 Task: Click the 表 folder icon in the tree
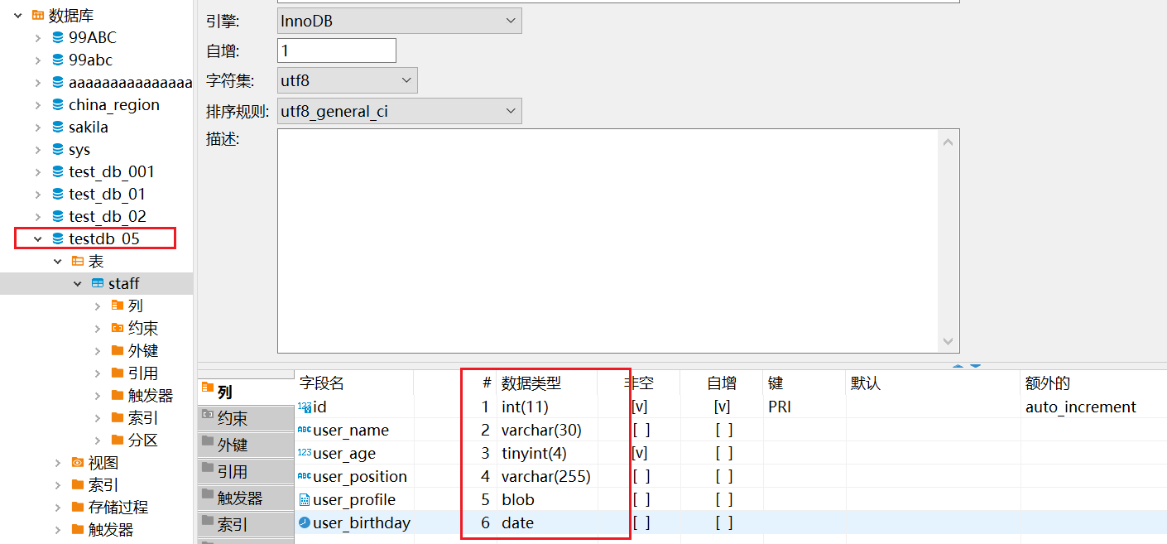[78, 261]
